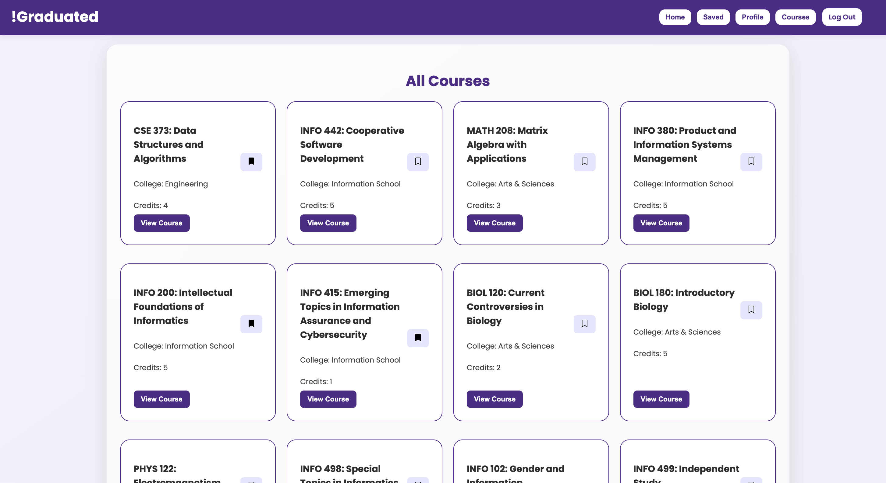Go to the Home page
The width and height of the screenshot is (886, 483).
[x=675, y=17]
